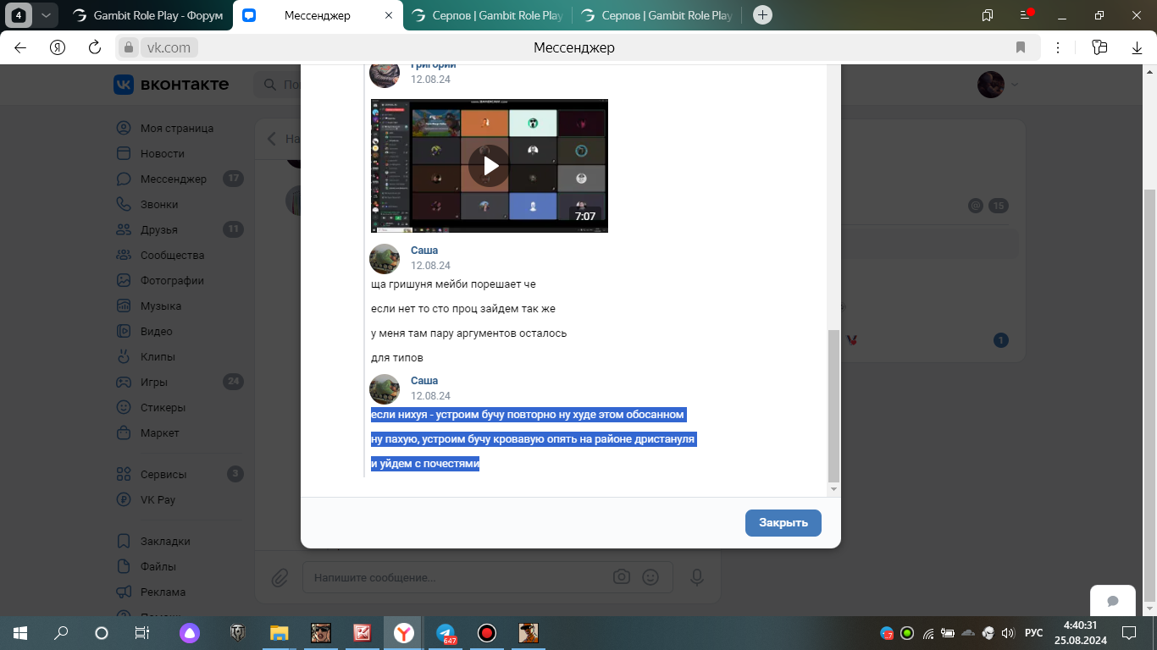The height and width of the screenshot is (650, 1157).
Task: Expand the tab group dropdown arrow
Action: (x=45, y=15)
